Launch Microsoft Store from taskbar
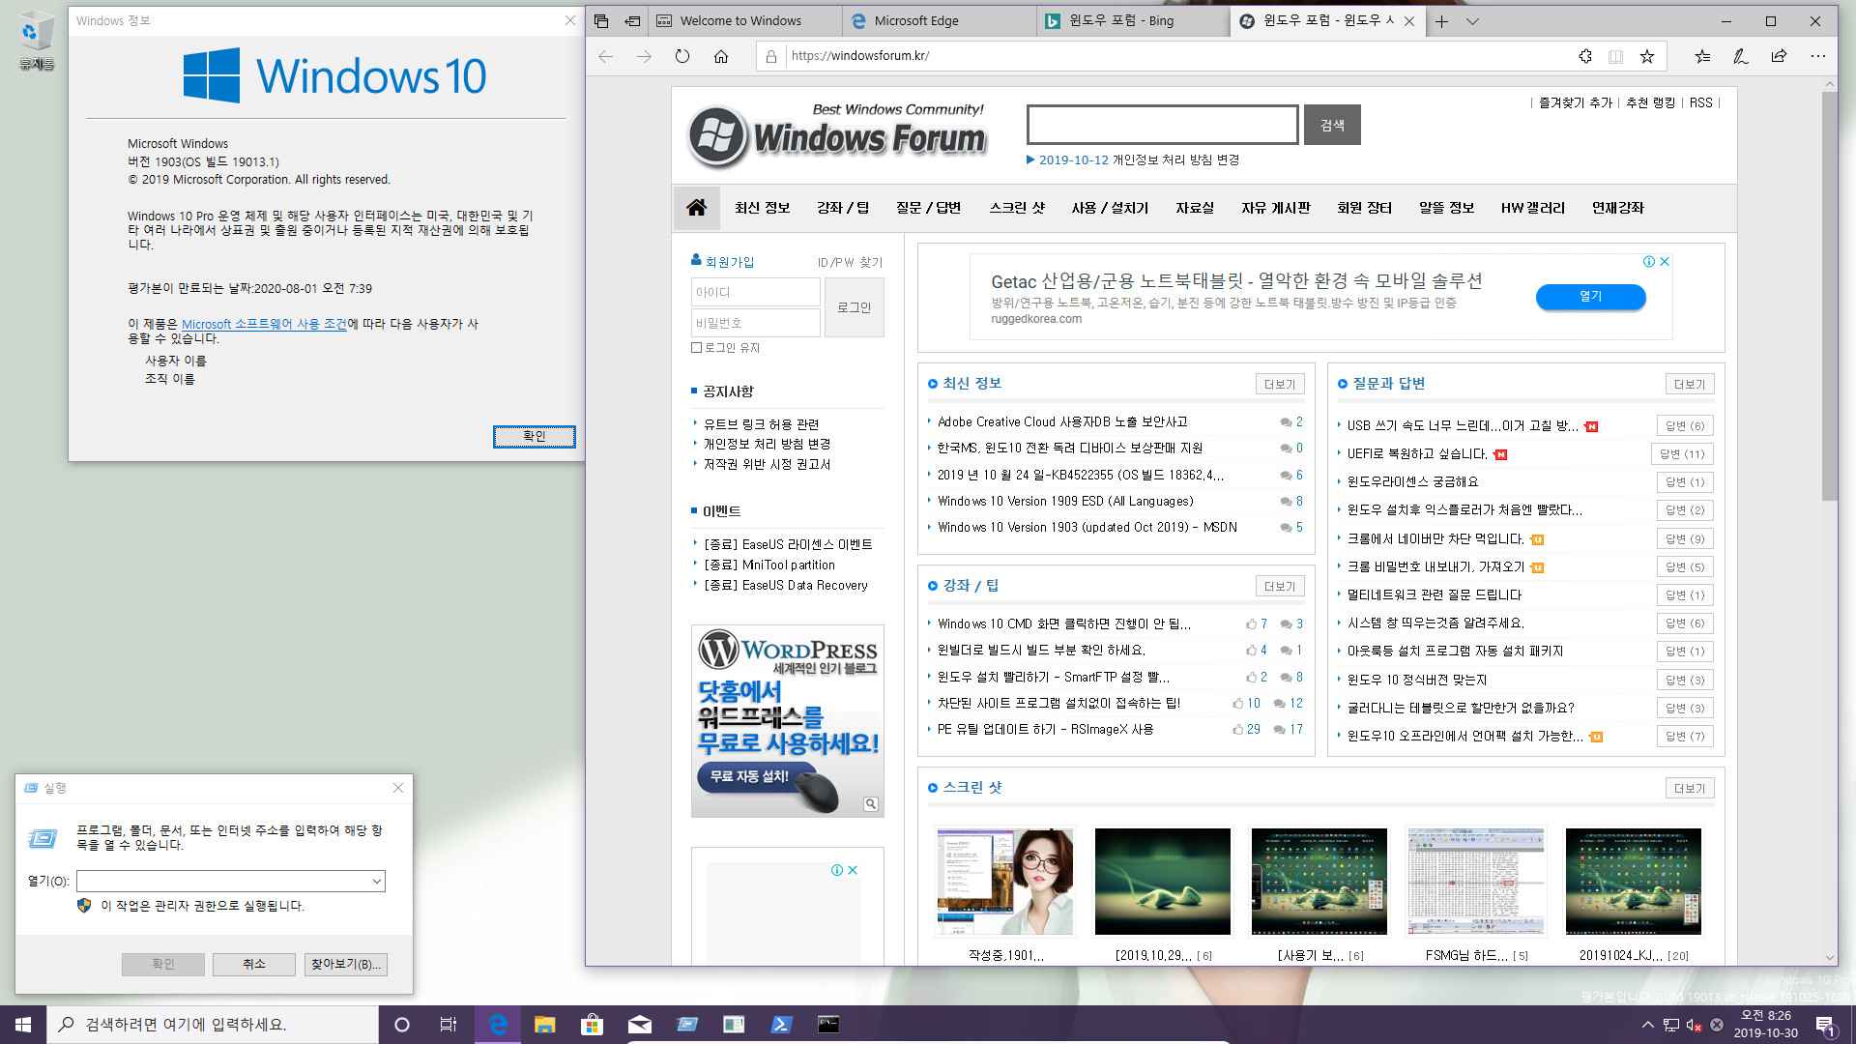The width and height of the screenshot is (1856, 1044). pyautogui.click(x=592, y=1025)
